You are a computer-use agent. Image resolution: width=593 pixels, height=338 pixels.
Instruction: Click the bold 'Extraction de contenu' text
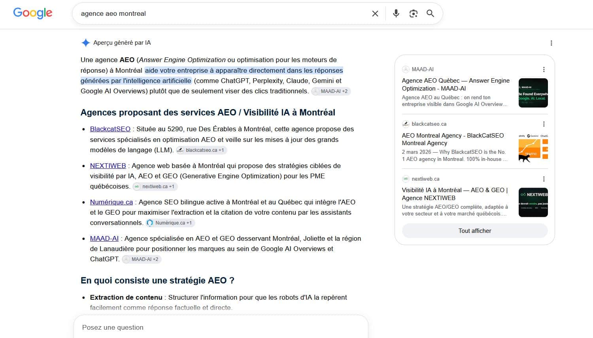pyautogui.click(x=126, y=297)
